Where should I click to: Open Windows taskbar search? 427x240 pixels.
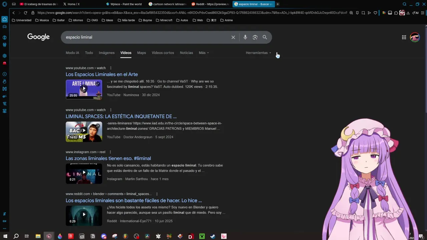click(x=16, y=236)
